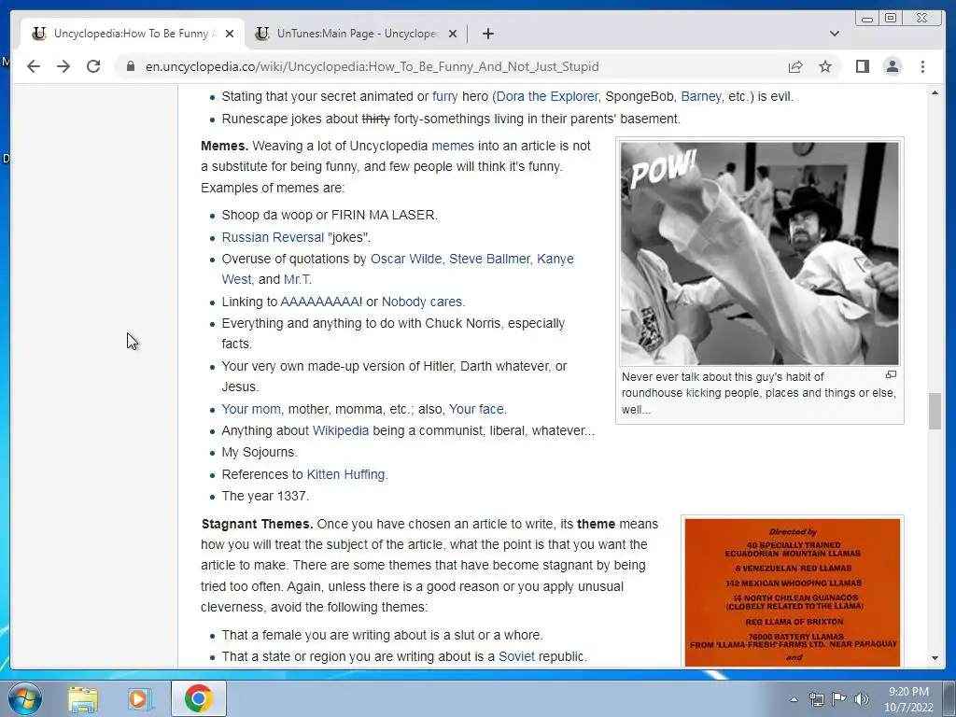Click the vertical scrollbar thumb

point(935,412)
